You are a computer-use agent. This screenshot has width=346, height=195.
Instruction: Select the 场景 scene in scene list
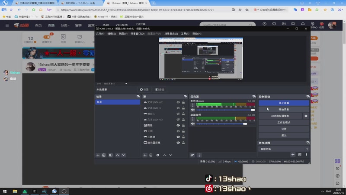(x=117, y=102)
